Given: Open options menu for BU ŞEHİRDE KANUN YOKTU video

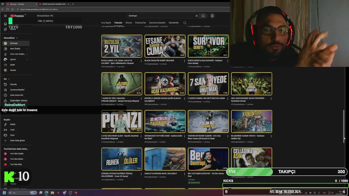Looking at the screenshot, I should tap(271, 136).
